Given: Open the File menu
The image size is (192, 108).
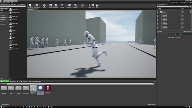Looking at the screenshot, I should 1,3.
